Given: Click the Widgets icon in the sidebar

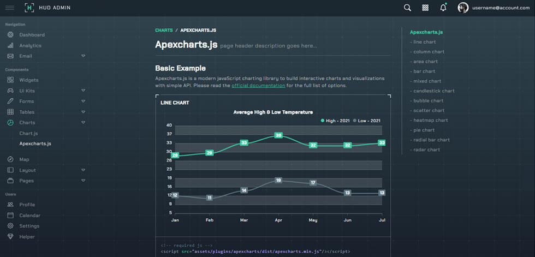Looking at the screenshot, I should click(10, 80).
